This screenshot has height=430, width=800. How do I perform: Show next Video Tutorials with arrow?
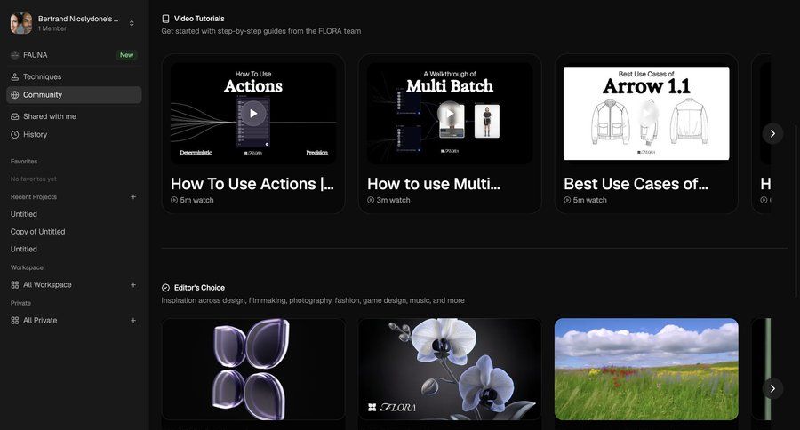(772, 133)
